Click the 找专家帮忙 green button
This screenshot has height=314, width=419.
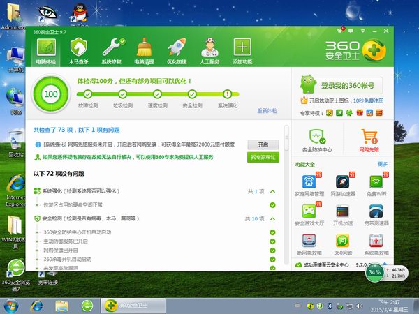(263, 157)
